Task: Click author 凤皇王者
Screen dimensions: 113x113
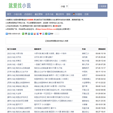Action: (85, 108)
